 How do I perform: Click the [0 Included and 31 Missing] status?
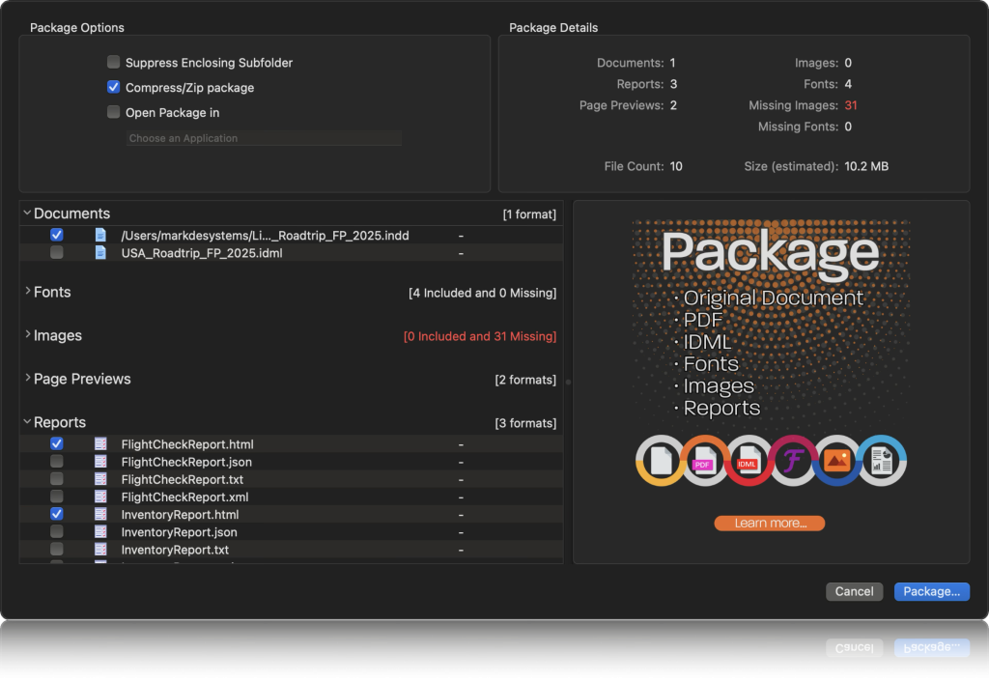(x=480, y=336)
